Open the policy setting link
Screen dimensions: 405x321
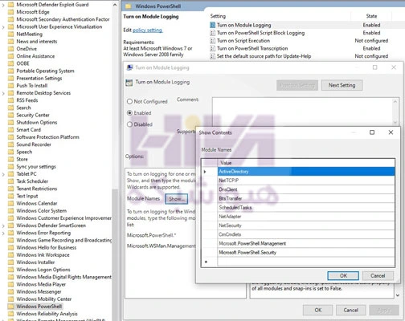pos(147,30)
